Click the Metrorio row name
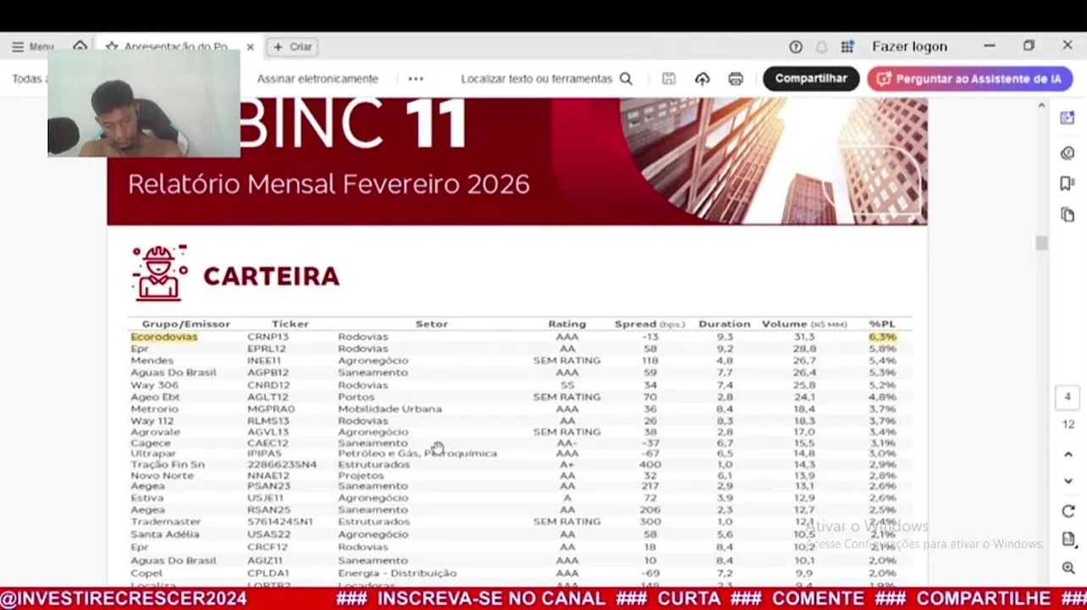Image resolution: width=1087 pixels, height=610 pixels. click(154, 409)
